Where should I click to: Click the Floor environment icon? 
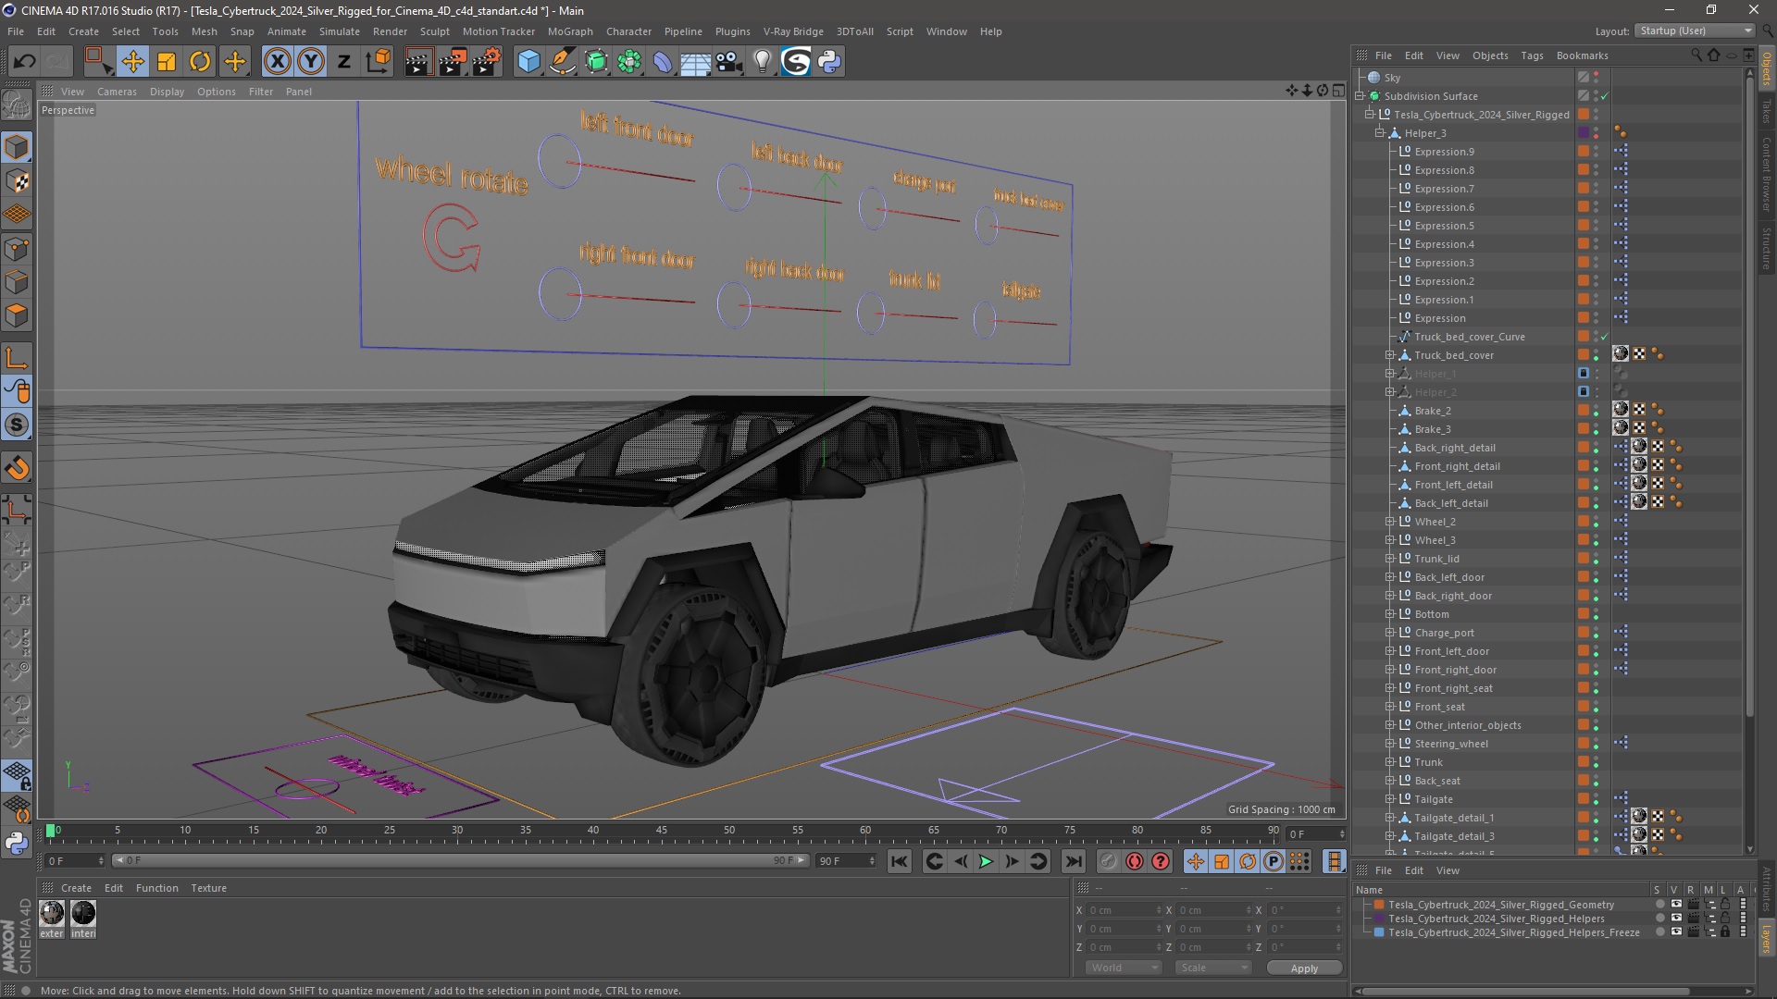tap(696, 62)
